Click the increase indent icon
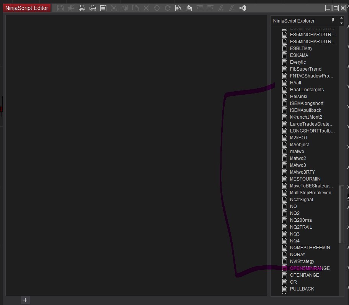This screenshot has height=305, width=349. point(210,8)
